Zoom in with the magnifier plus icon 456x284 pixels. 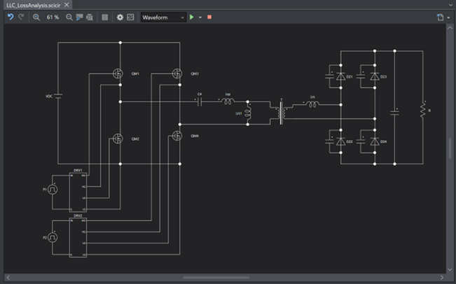(36, 17)
